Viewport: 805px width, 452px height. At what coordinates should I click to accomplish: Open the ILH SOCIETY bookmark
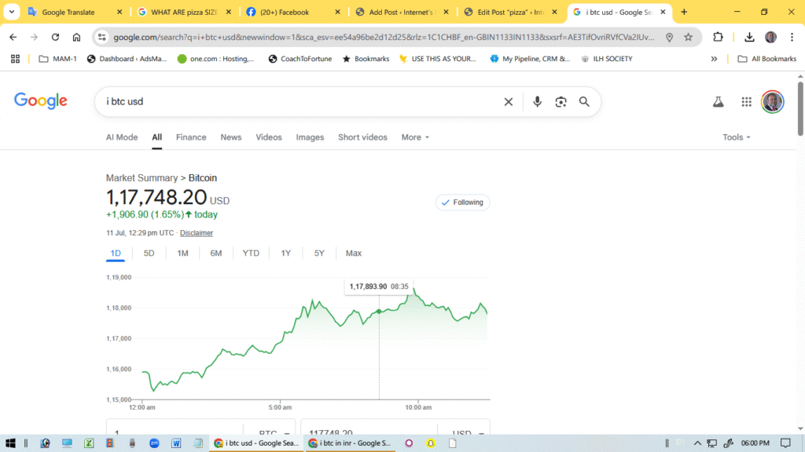607,59
